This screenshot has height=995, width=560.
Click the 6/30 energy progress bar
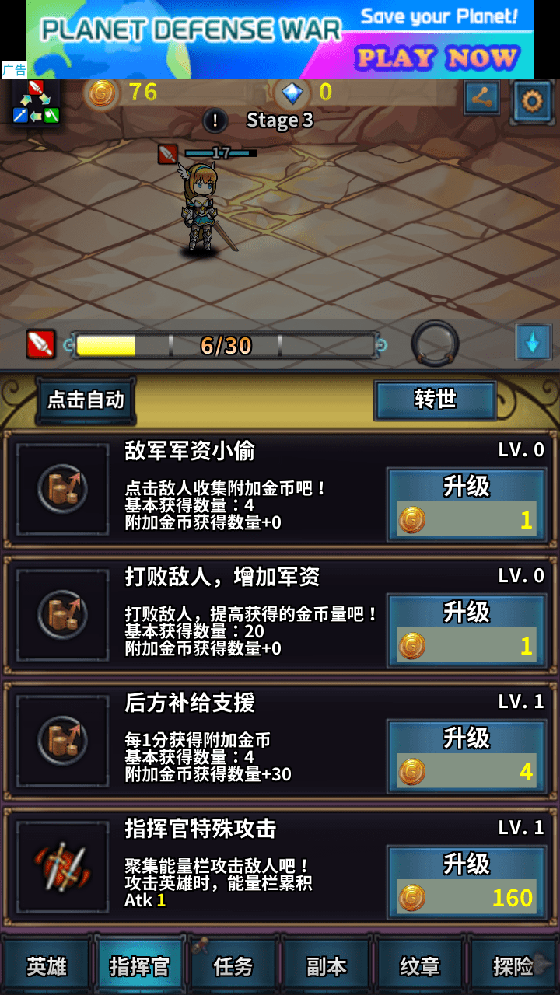coord(226,345)
